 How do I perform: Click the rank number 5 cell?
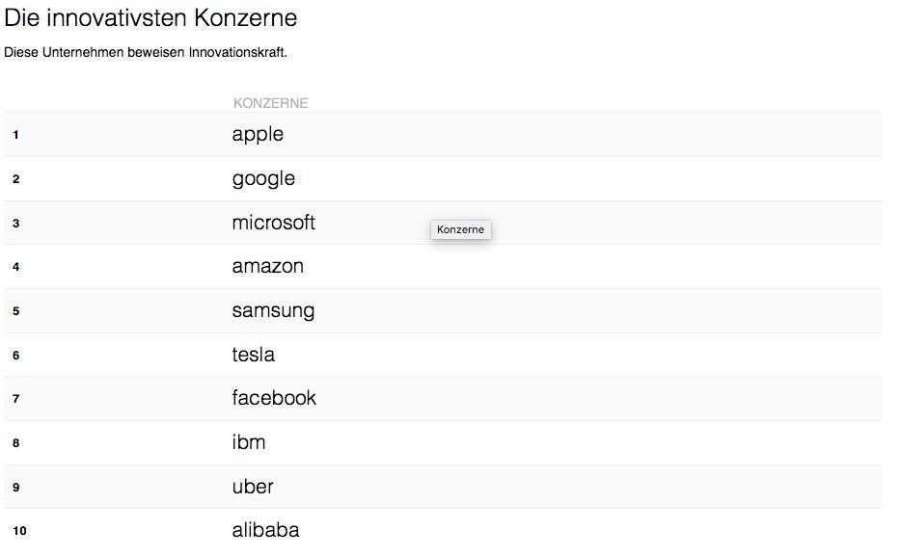pyautogui.click(x=14, y=312)
